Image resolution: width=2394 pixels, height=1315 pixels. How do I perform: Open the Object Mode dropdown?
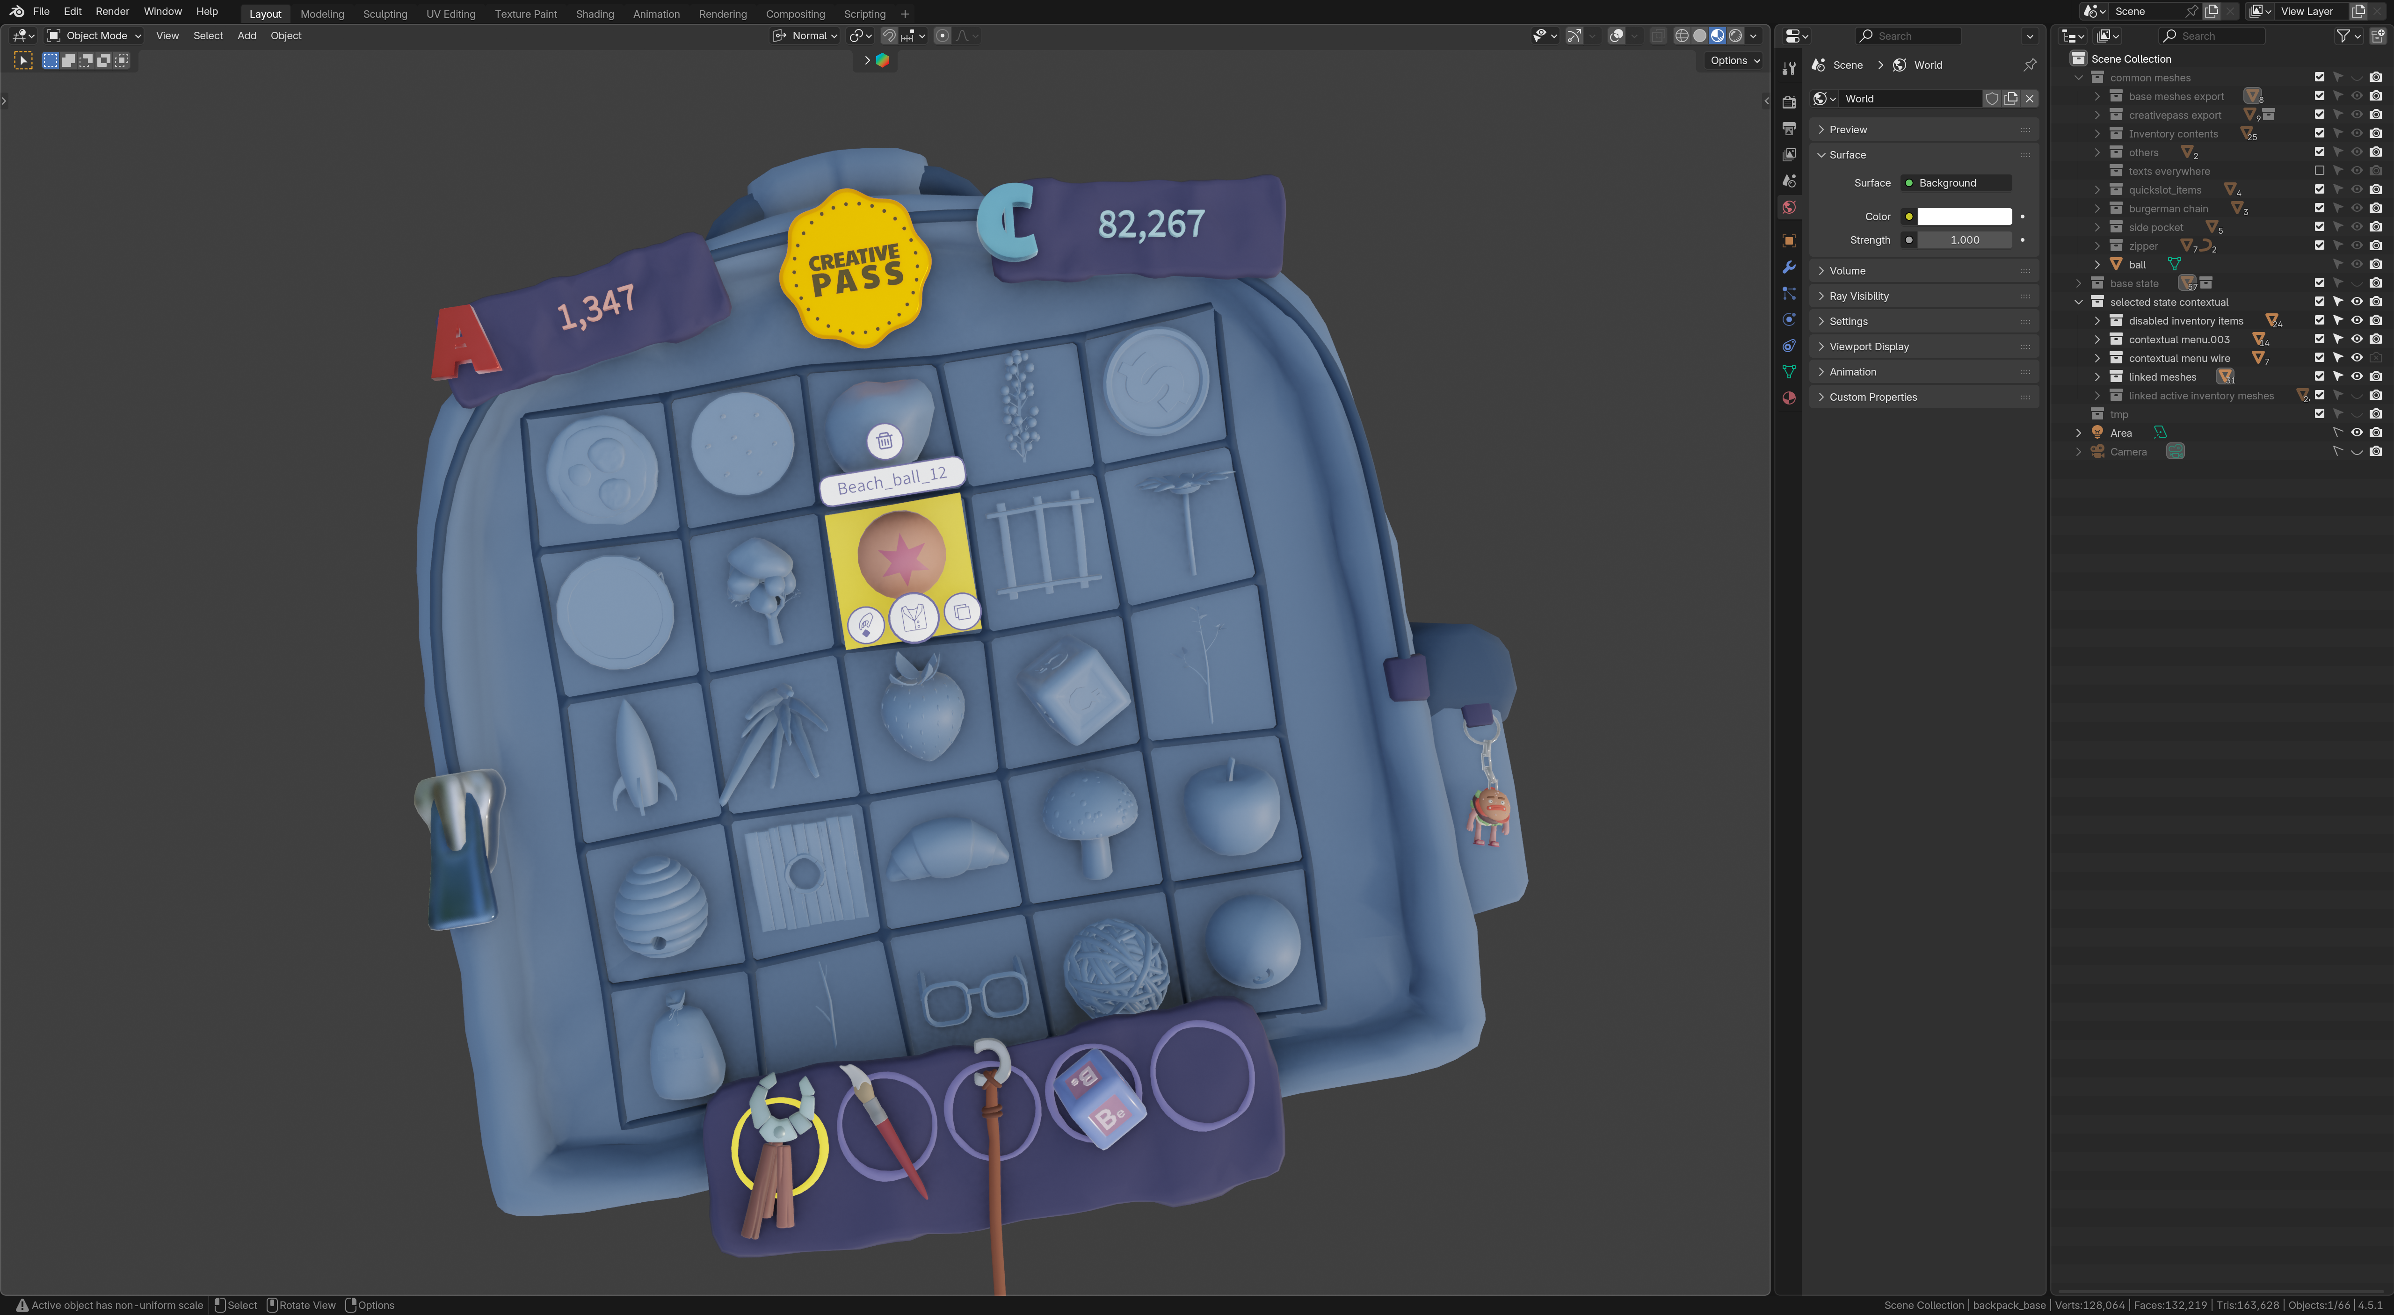click(95, 36)
